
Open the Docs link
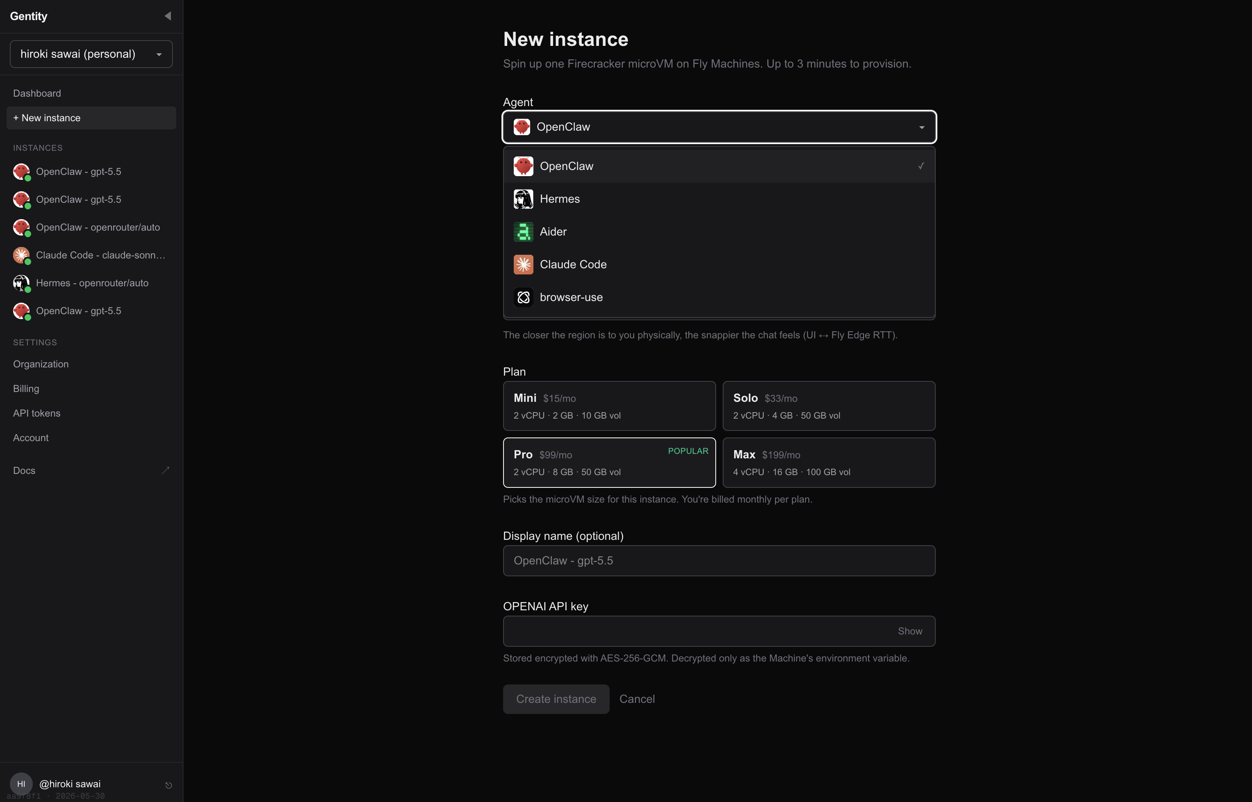pyautogui.click(x=91, y=470)
